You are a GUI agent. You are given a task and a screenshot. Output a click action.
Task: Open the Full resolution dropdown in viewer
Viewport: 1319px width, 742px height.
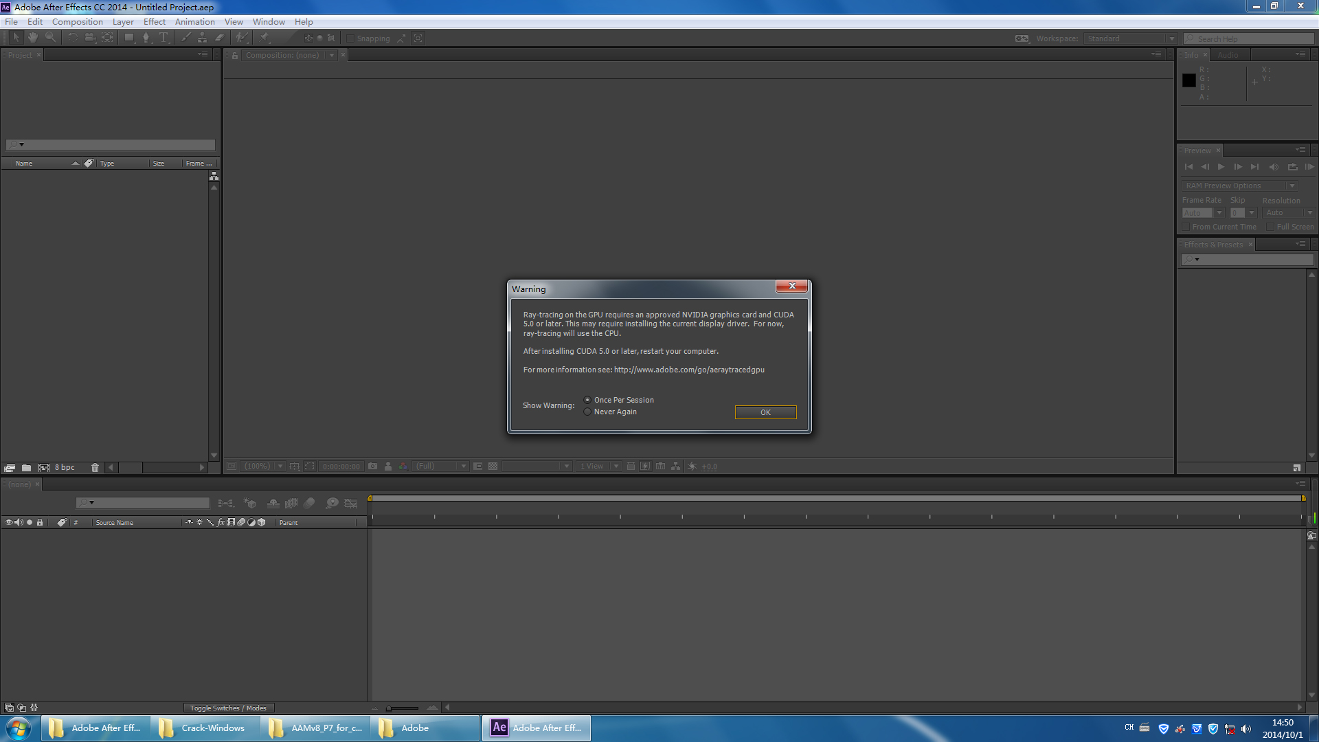(x=440, y=466)
